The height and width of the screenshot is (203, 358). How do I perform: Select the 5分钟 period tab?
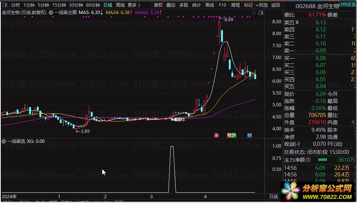pos(43,5)
